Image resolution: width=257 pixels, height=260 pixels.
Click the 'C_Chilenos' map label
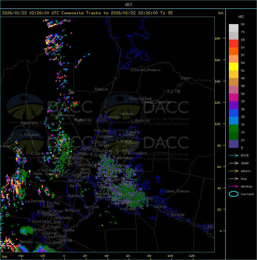(x=29, y=135)
